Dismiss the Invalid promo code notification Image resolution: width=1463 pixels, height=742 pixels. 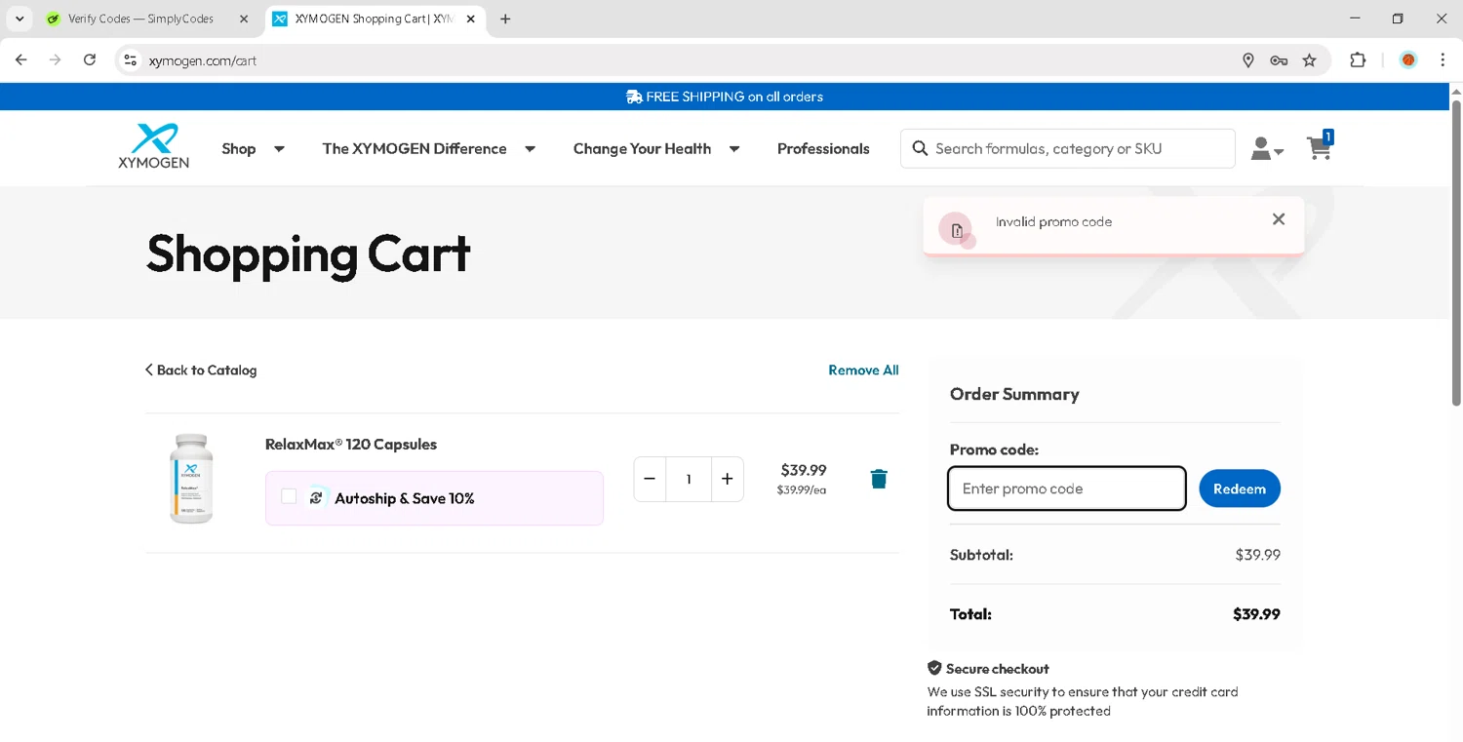1279,219
